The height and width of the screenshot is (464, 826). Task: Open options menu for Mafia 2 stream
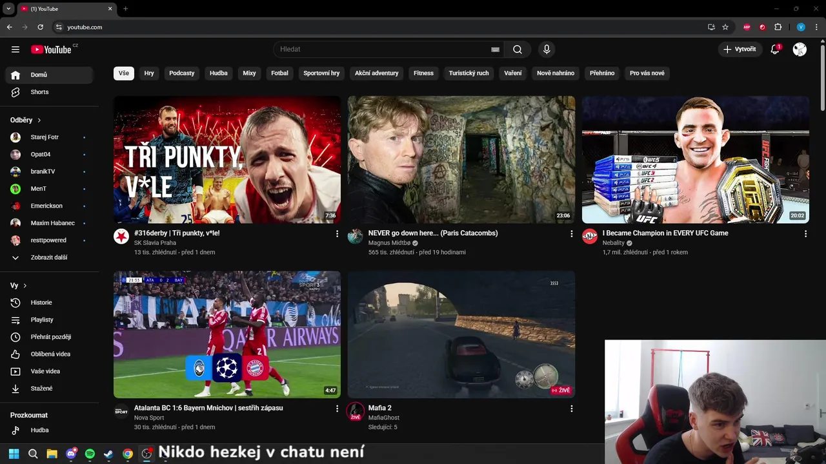click(571, 409)
